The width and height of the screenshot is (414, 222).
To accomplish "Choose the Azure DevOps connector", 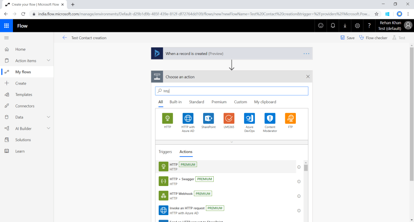I will 249,118.
